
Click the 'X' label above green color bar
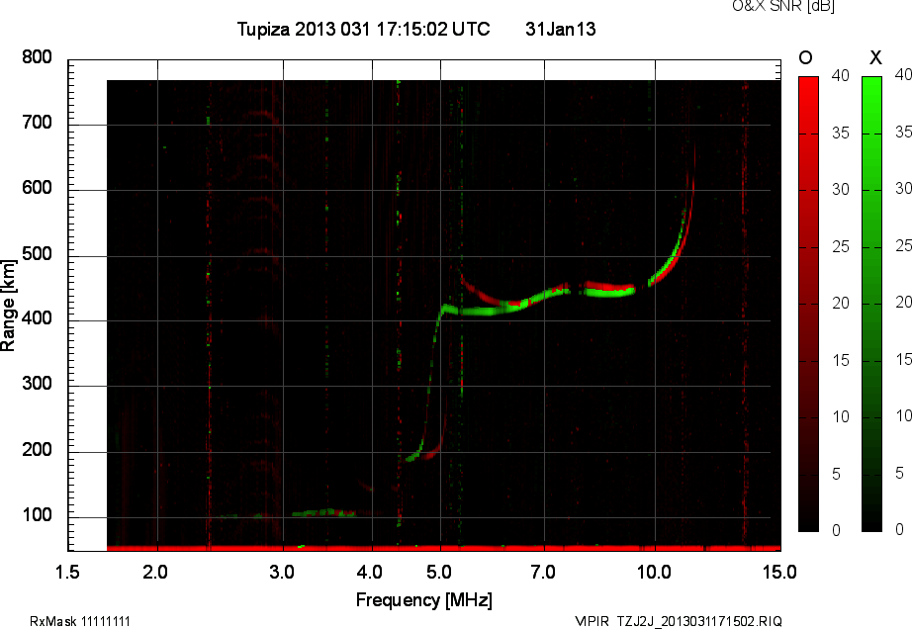tap(873, 58)
